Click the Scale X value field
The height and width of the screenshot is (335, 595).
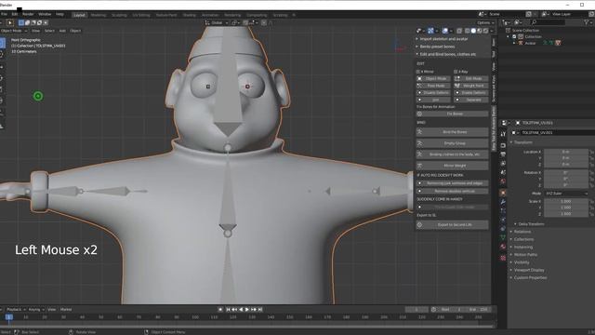pos(566,201)
